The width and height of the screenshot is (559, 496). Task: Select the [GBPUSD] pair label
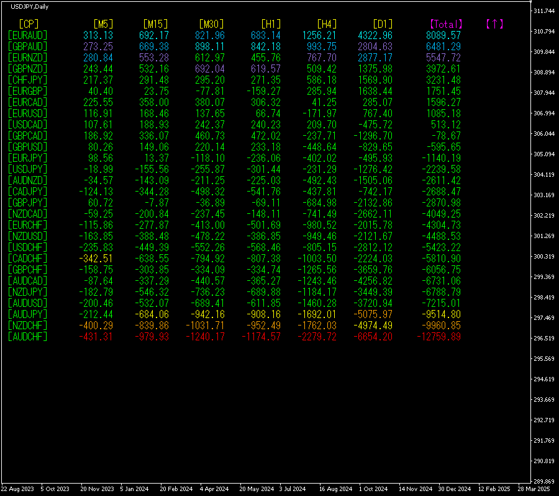click(27, 147)
